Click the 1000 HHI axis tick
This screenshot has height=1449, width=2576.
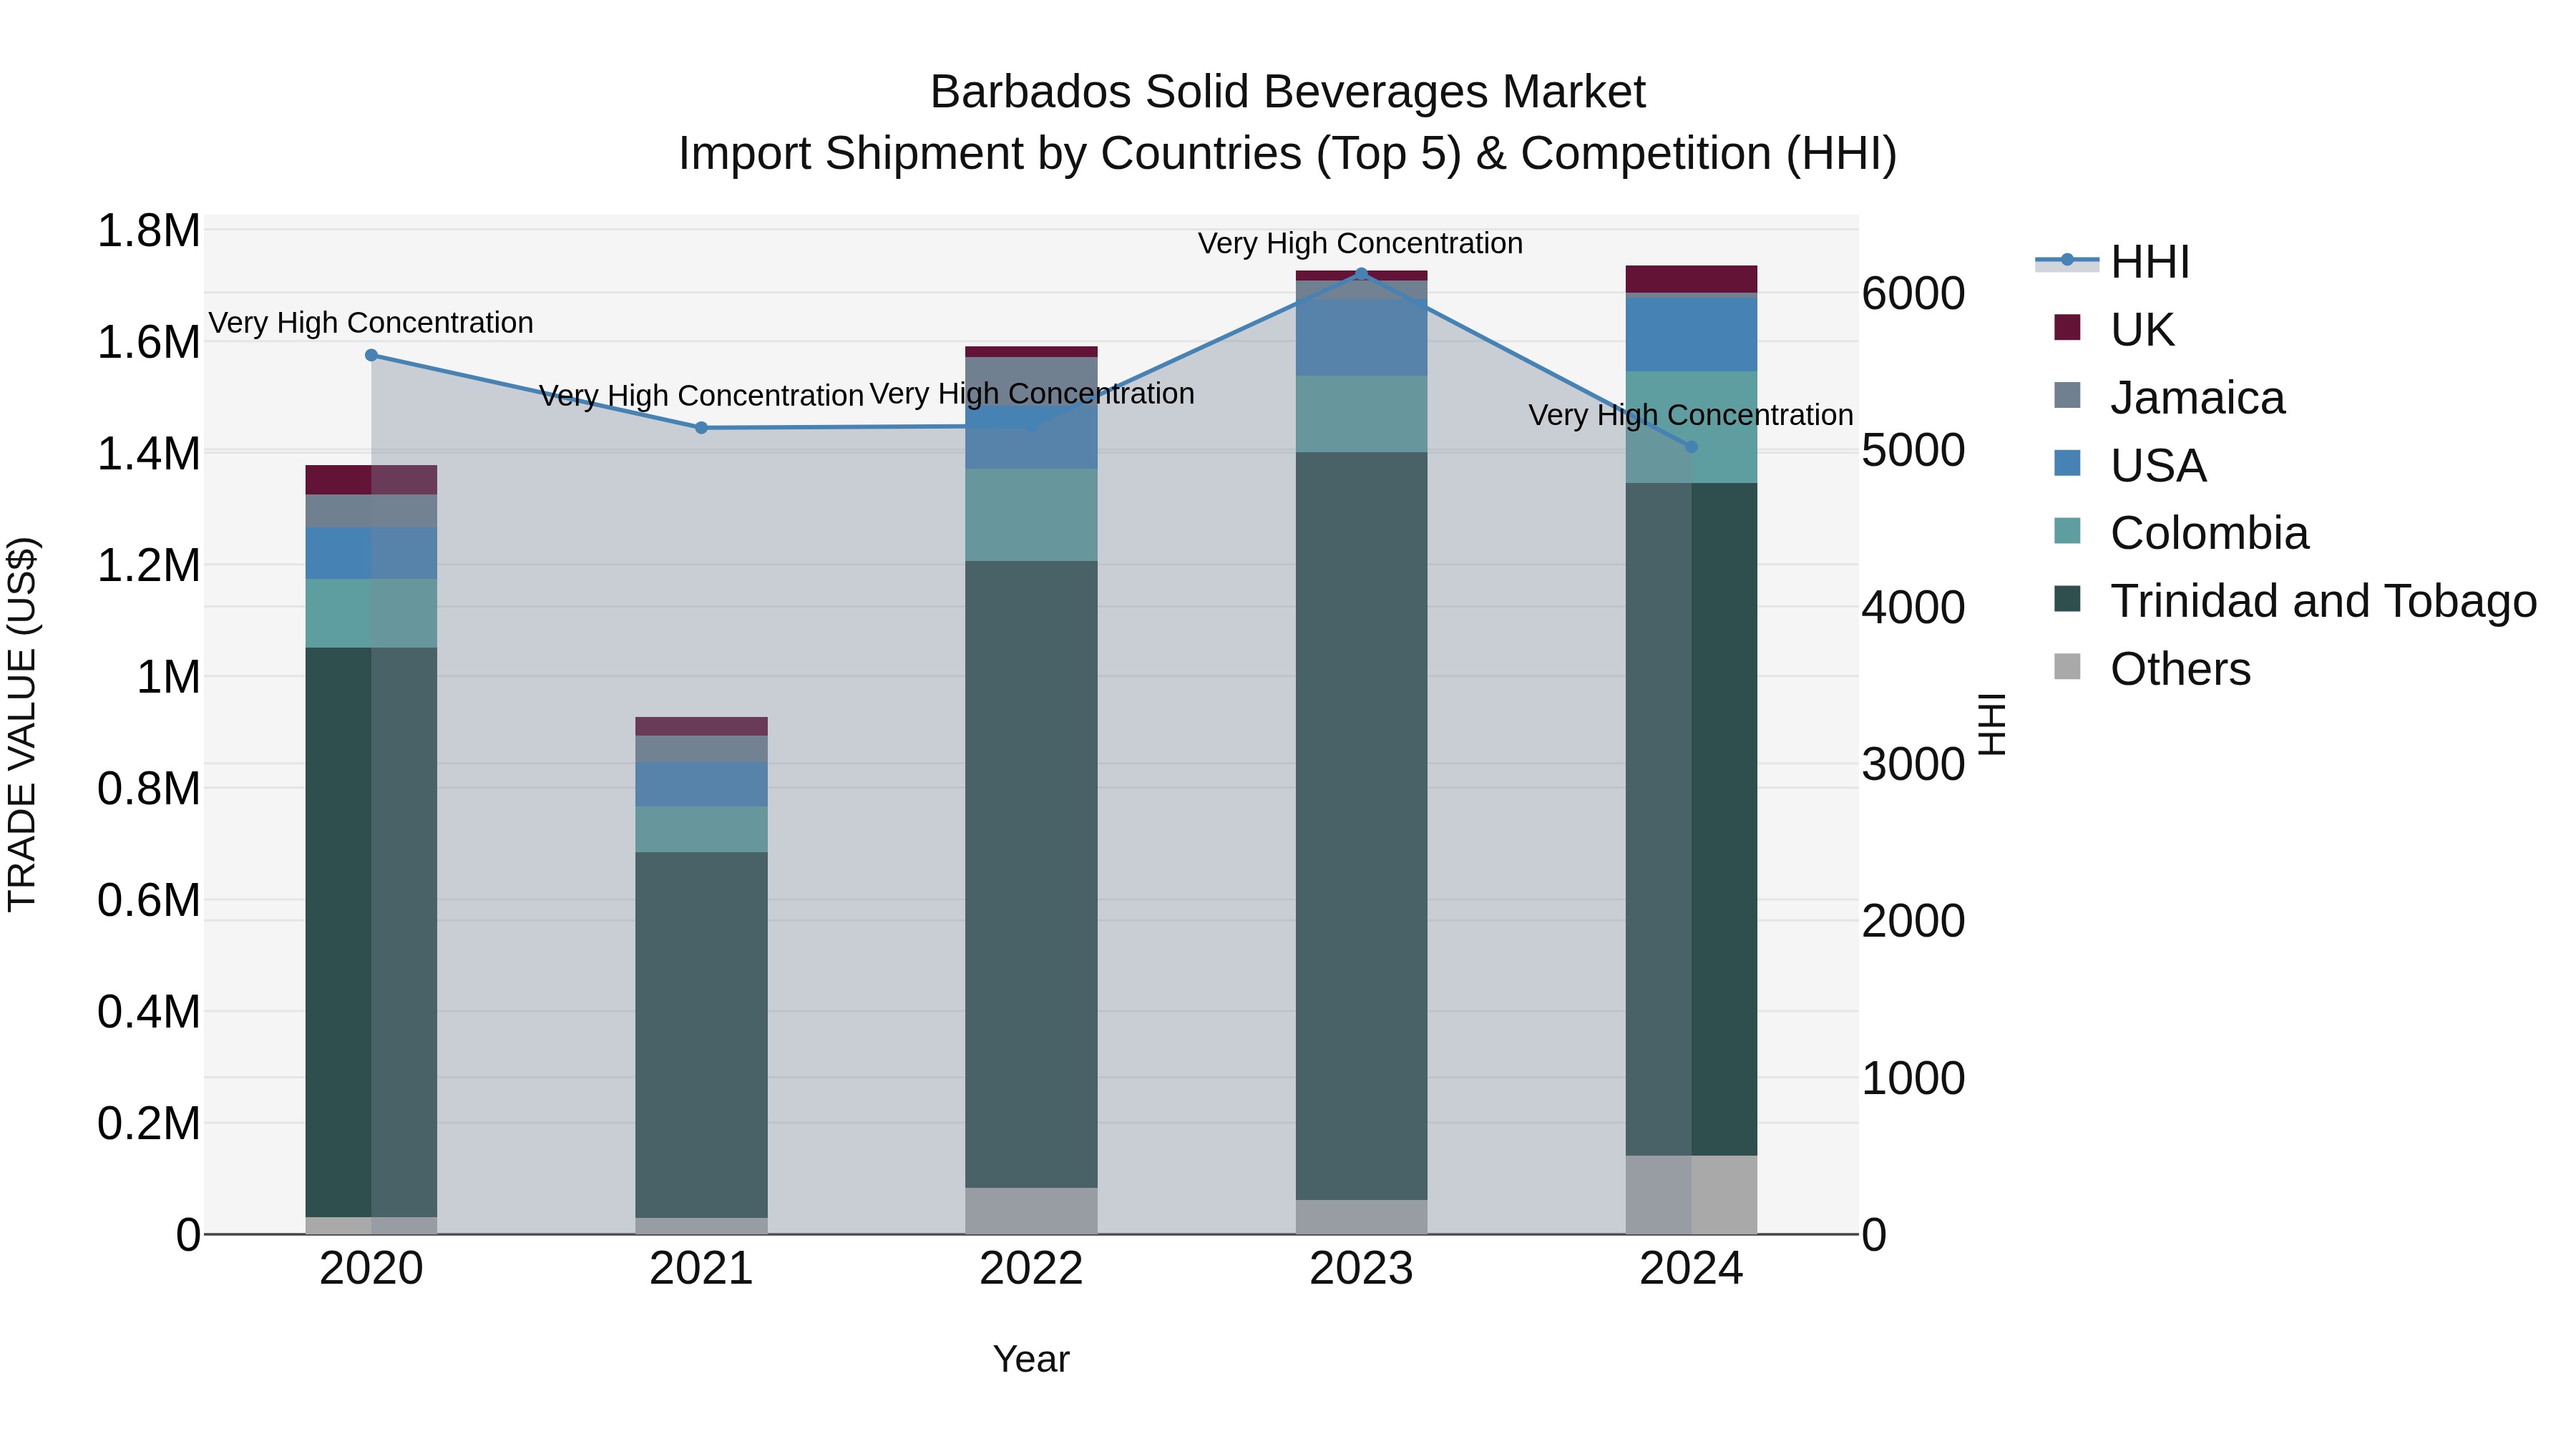[x=1913, y=1078]
